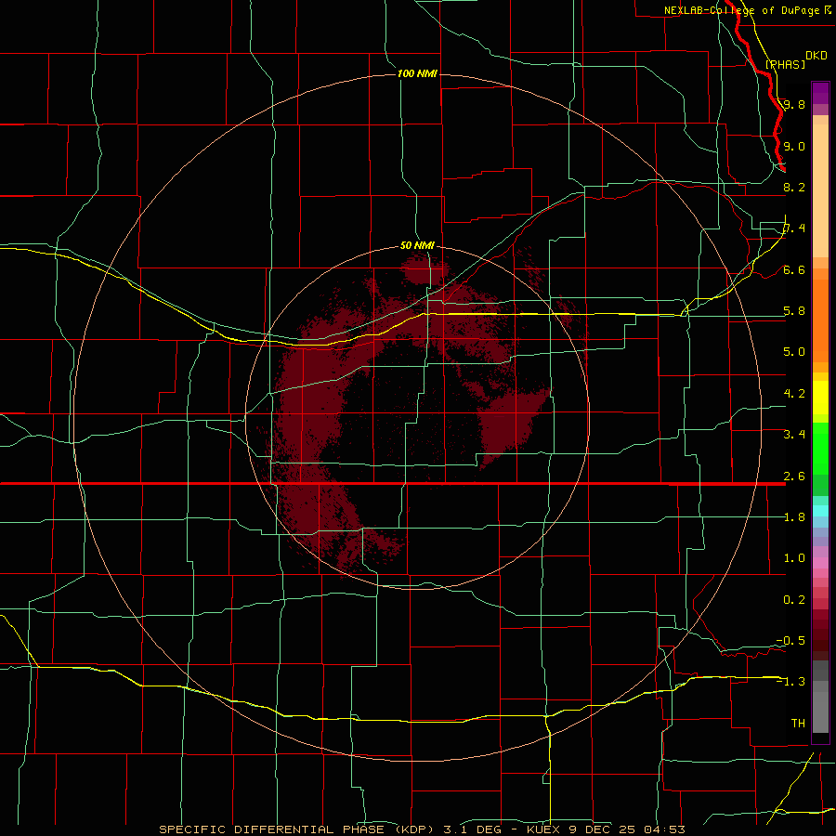Click the "TH" label on the color scale
Image resolution: width=836 pixels, height=836 pixels.
(798, 724)
